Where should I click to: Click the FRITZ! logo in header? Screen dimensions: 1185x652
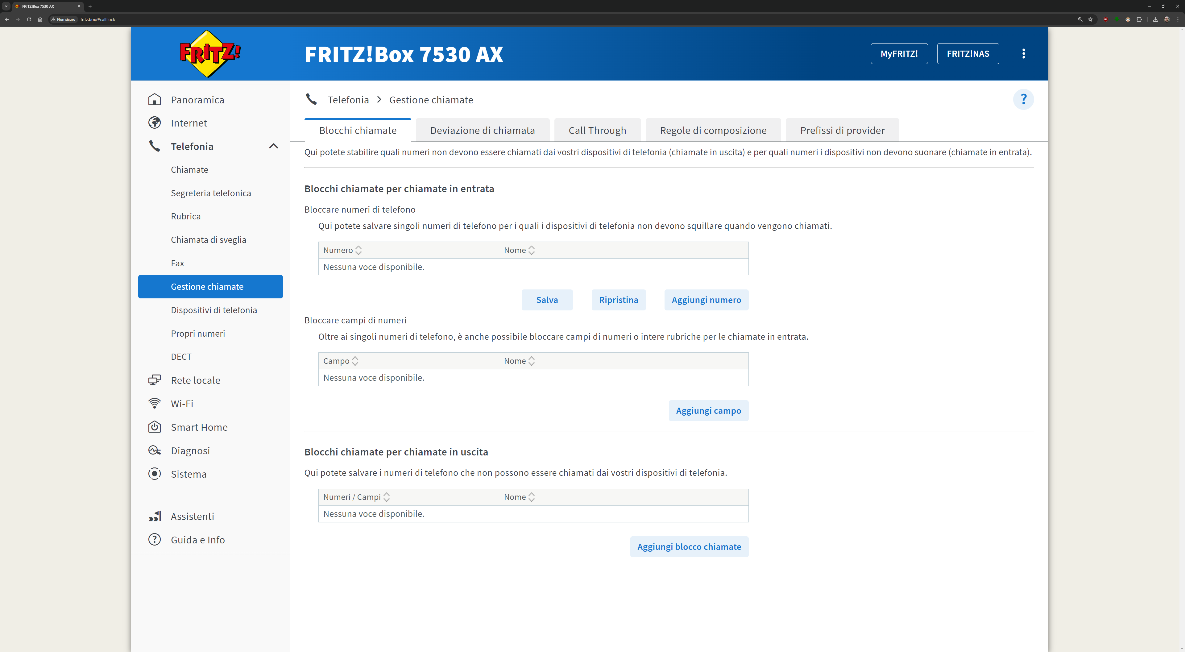[210, 54]
